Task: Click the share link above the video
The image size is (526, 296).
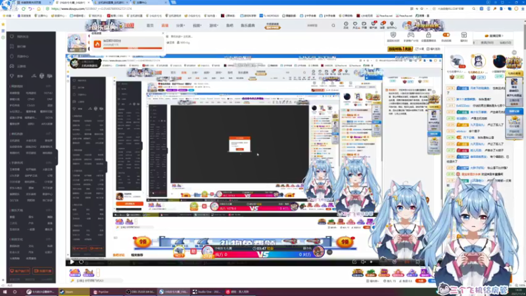Action: (x=420, y=49)
